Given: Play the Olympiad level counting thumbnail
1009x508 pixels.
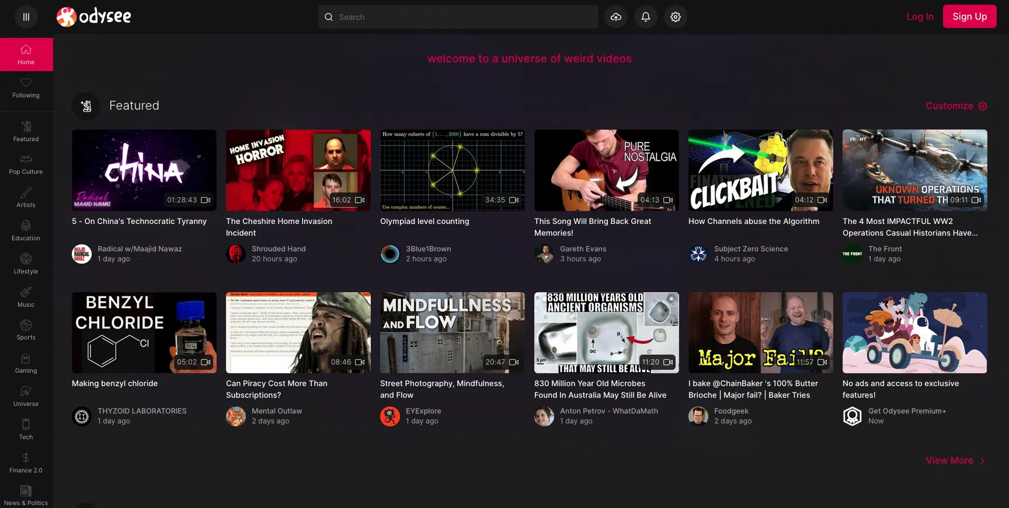Looking at the screenshot, I should 452,170.
